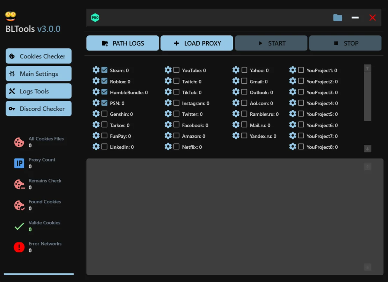Image resolution: width=388 pixels, height=282 pixels.
Task: Click the down arrow below the service list
Action: pos(367,148)
